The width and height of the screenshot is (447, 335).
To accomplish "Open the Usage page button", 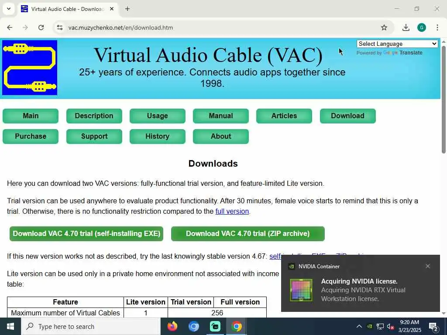I will [157, 116].
